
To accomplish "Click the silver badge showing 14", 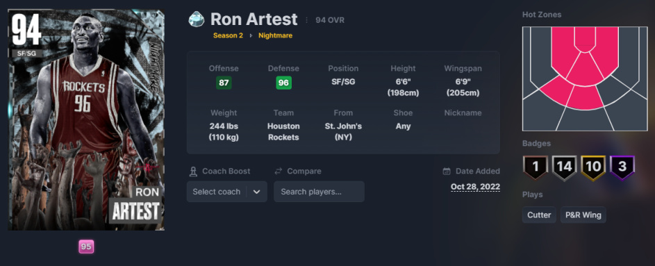I will click(x=564, y=167).
